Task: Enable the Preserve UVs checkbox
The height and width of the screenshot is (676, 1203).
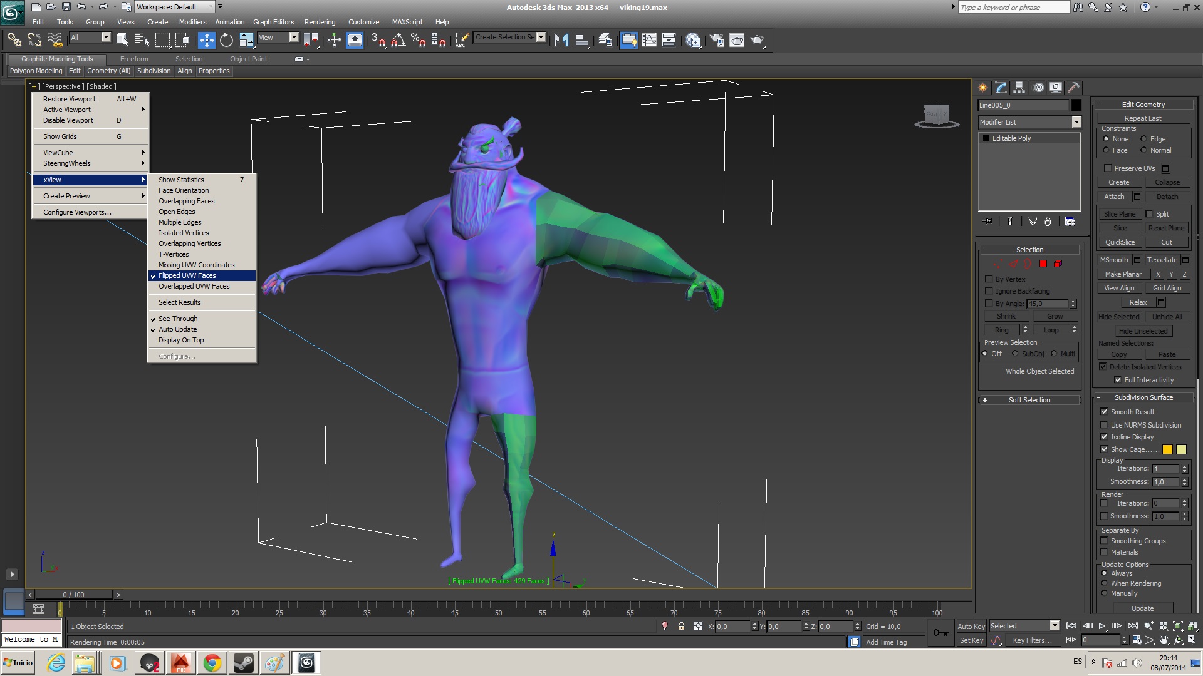Action: pos(1108,168)
